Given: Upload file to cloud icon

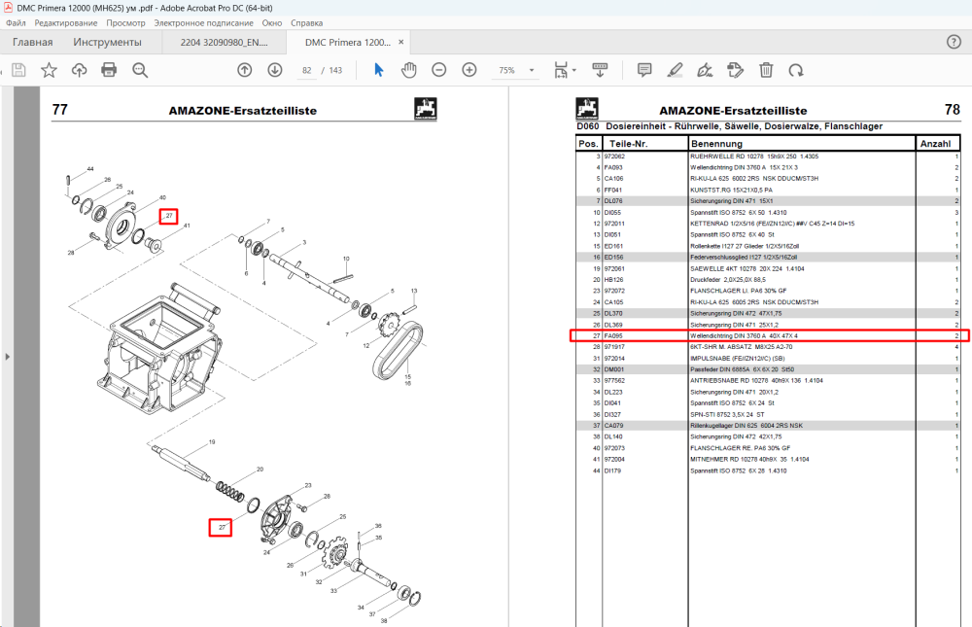Looking at the screenshot, I should click(80, 70).
